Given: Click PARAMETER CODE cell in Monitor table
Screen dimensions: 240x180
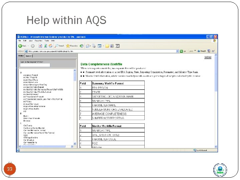Looking at the screenshot, I should click(x=118, y=139).
